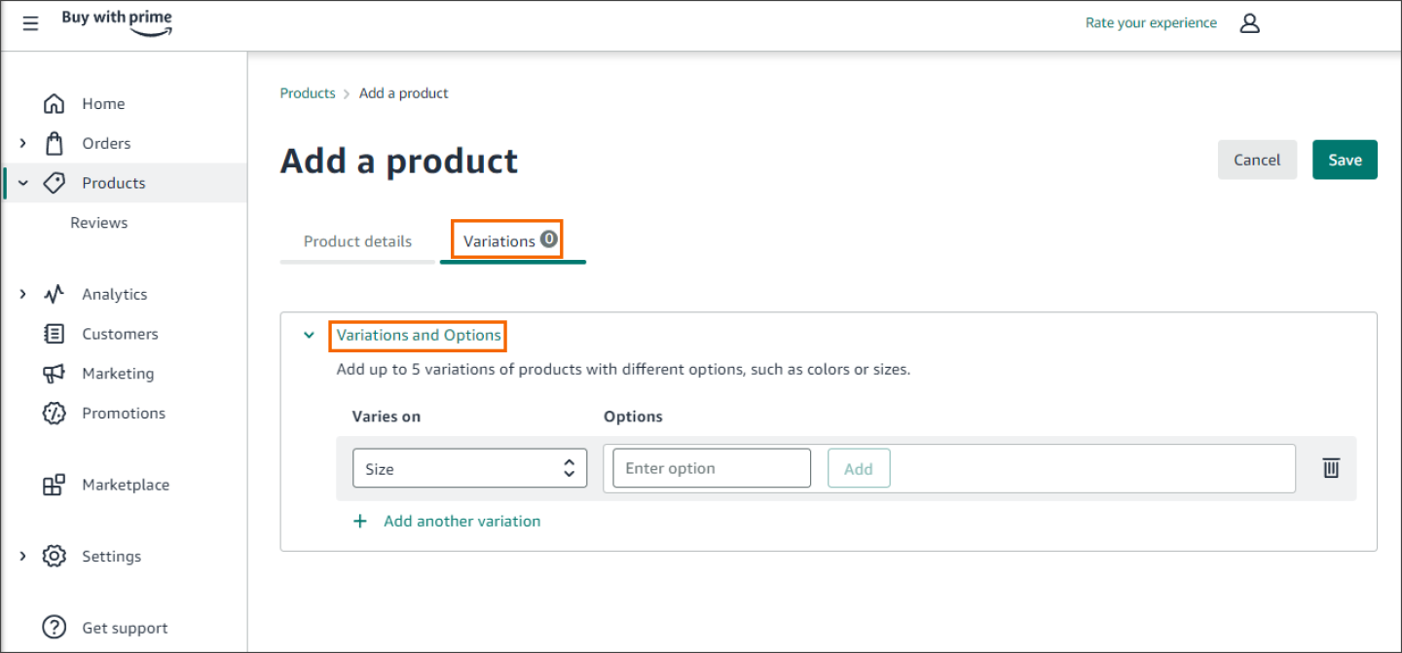Select the Promotions badge icon
The width and height of the screenshot is (1402, 653).
tap(54, 413)
